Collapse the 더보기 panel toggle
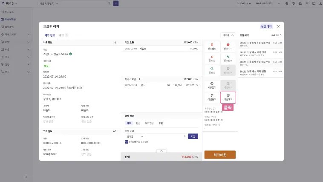 click(x=228, y=35)
